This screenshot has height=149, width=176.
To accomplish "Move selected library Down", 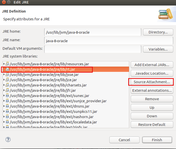I will click(152, 116).
